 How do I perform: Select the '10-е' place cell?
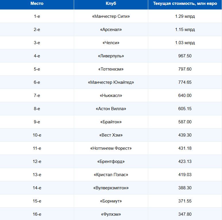37,135
